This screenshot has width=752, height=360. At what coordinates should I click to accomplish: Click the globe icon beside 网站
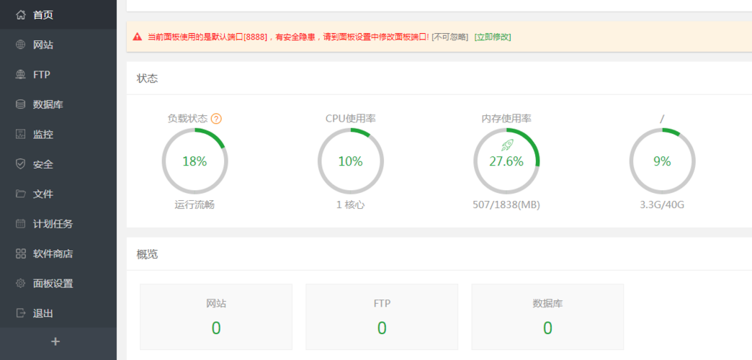click(20, 45)
